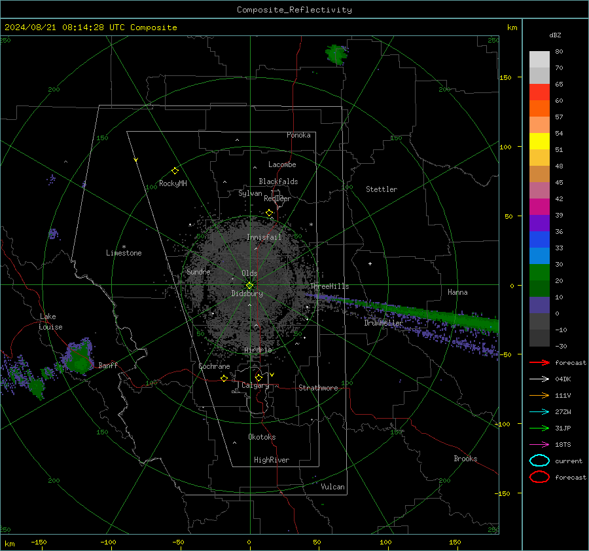The height and width of the screenshot is (551, 589).
Task: Click the Stettler city label
Action: [x=382, y=189]
